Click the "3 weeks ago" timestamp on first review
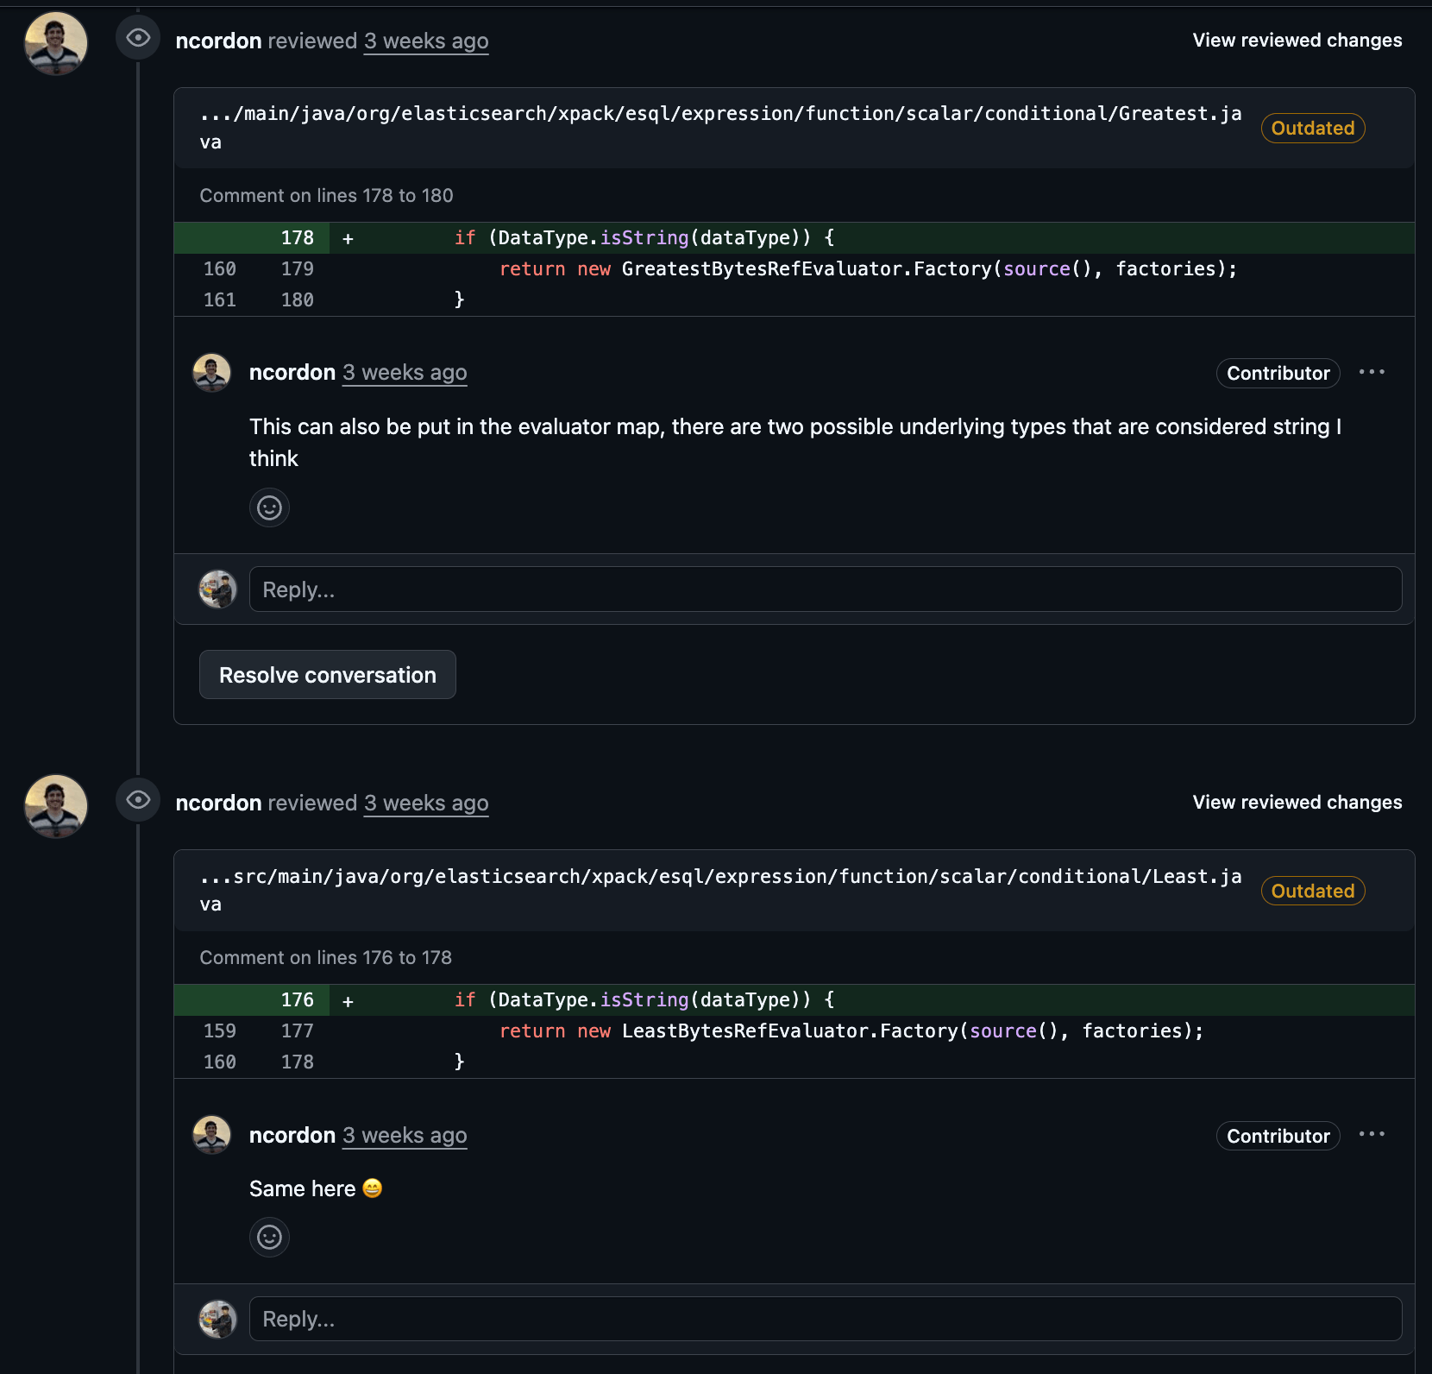The image size is (1432, 1374). [426, 41]
